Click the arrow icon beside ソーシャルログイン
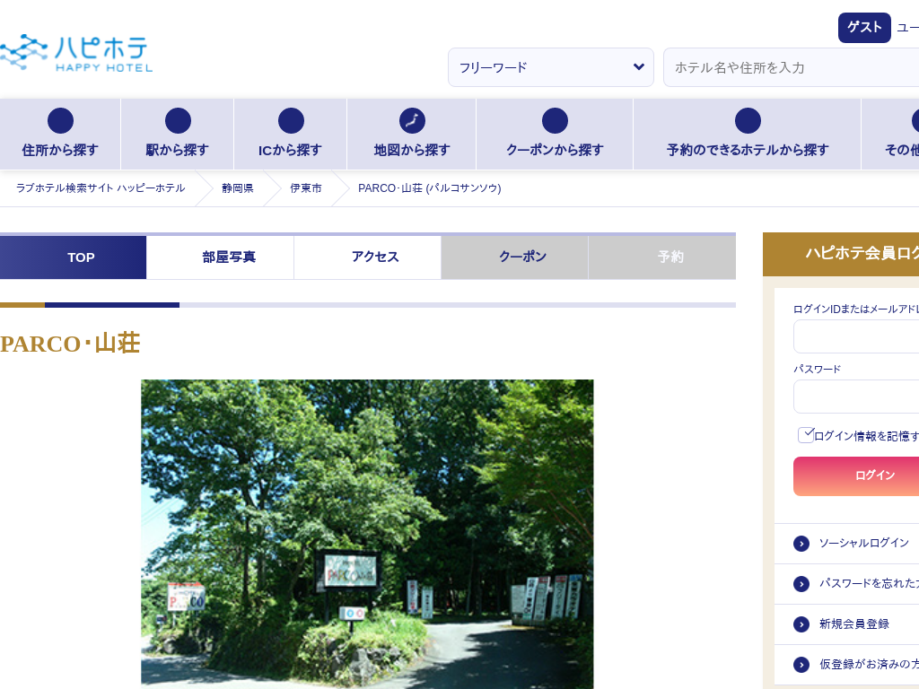Viewport: 919px width, 689px height. point(801,544)
